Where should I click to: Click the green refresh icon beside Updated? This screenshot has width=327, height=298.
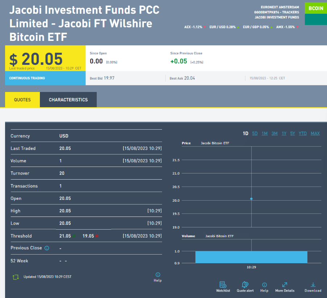(16, 277)
